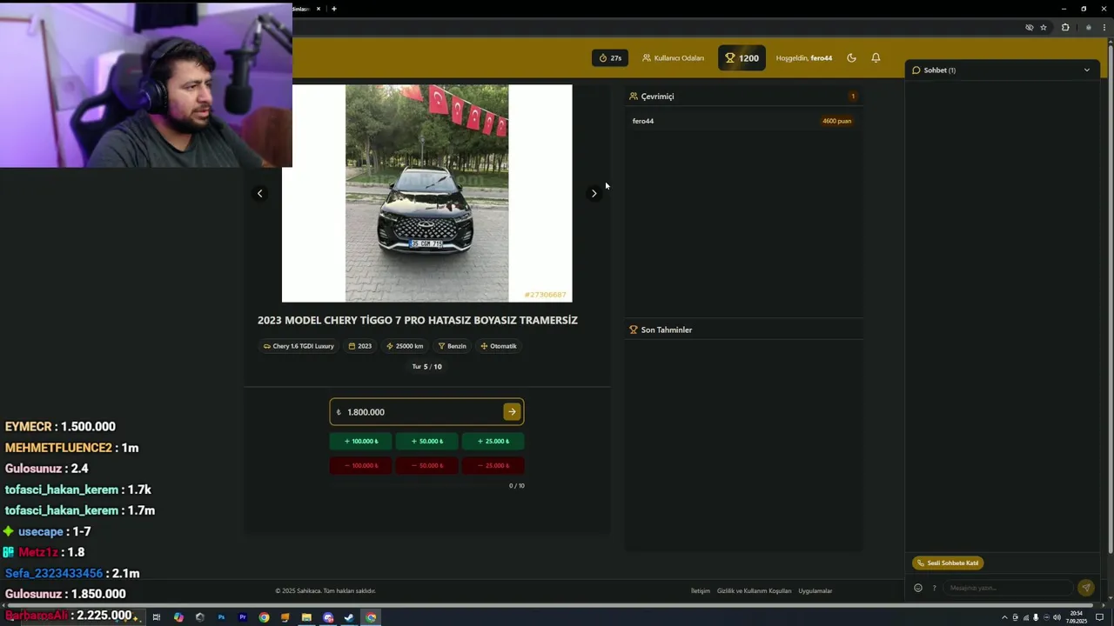Open File Explorer from the taskbar

306,617
